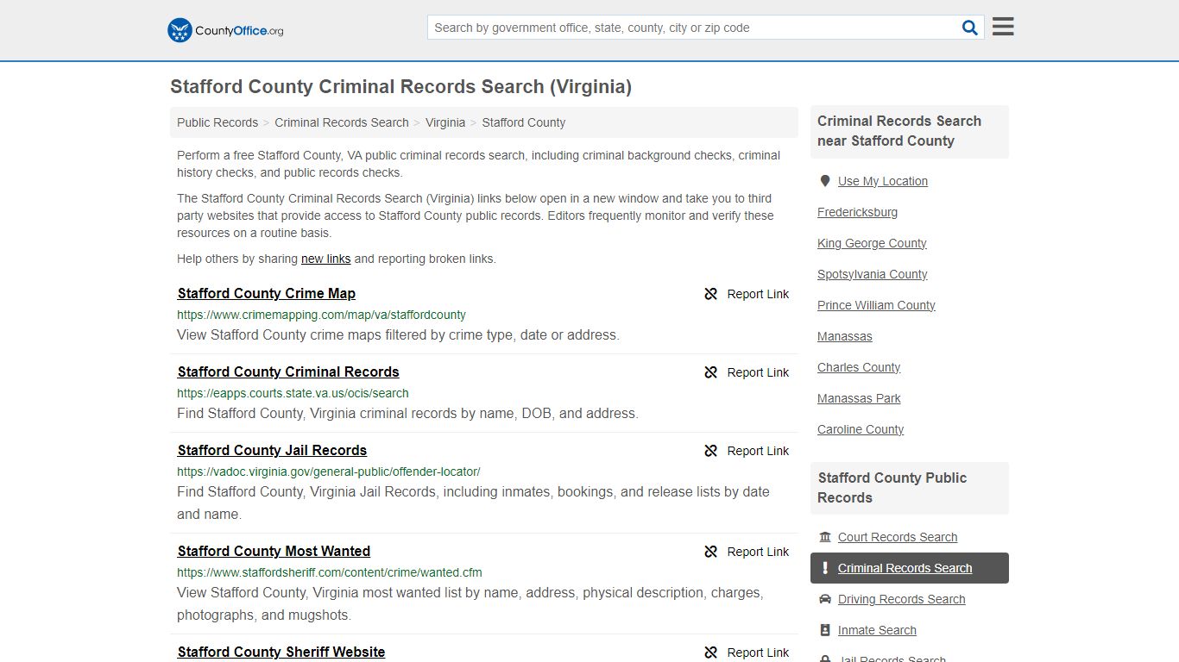
Task: Open Inmate Search sidebar item
Action: [x=877, y=630]
